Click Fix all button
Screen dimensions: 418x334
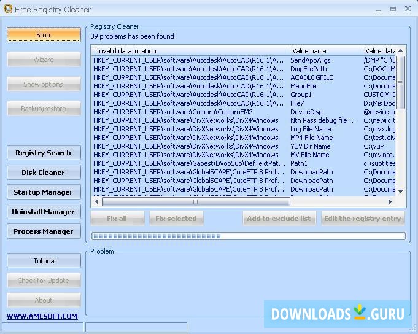click(x=118, y=219)
